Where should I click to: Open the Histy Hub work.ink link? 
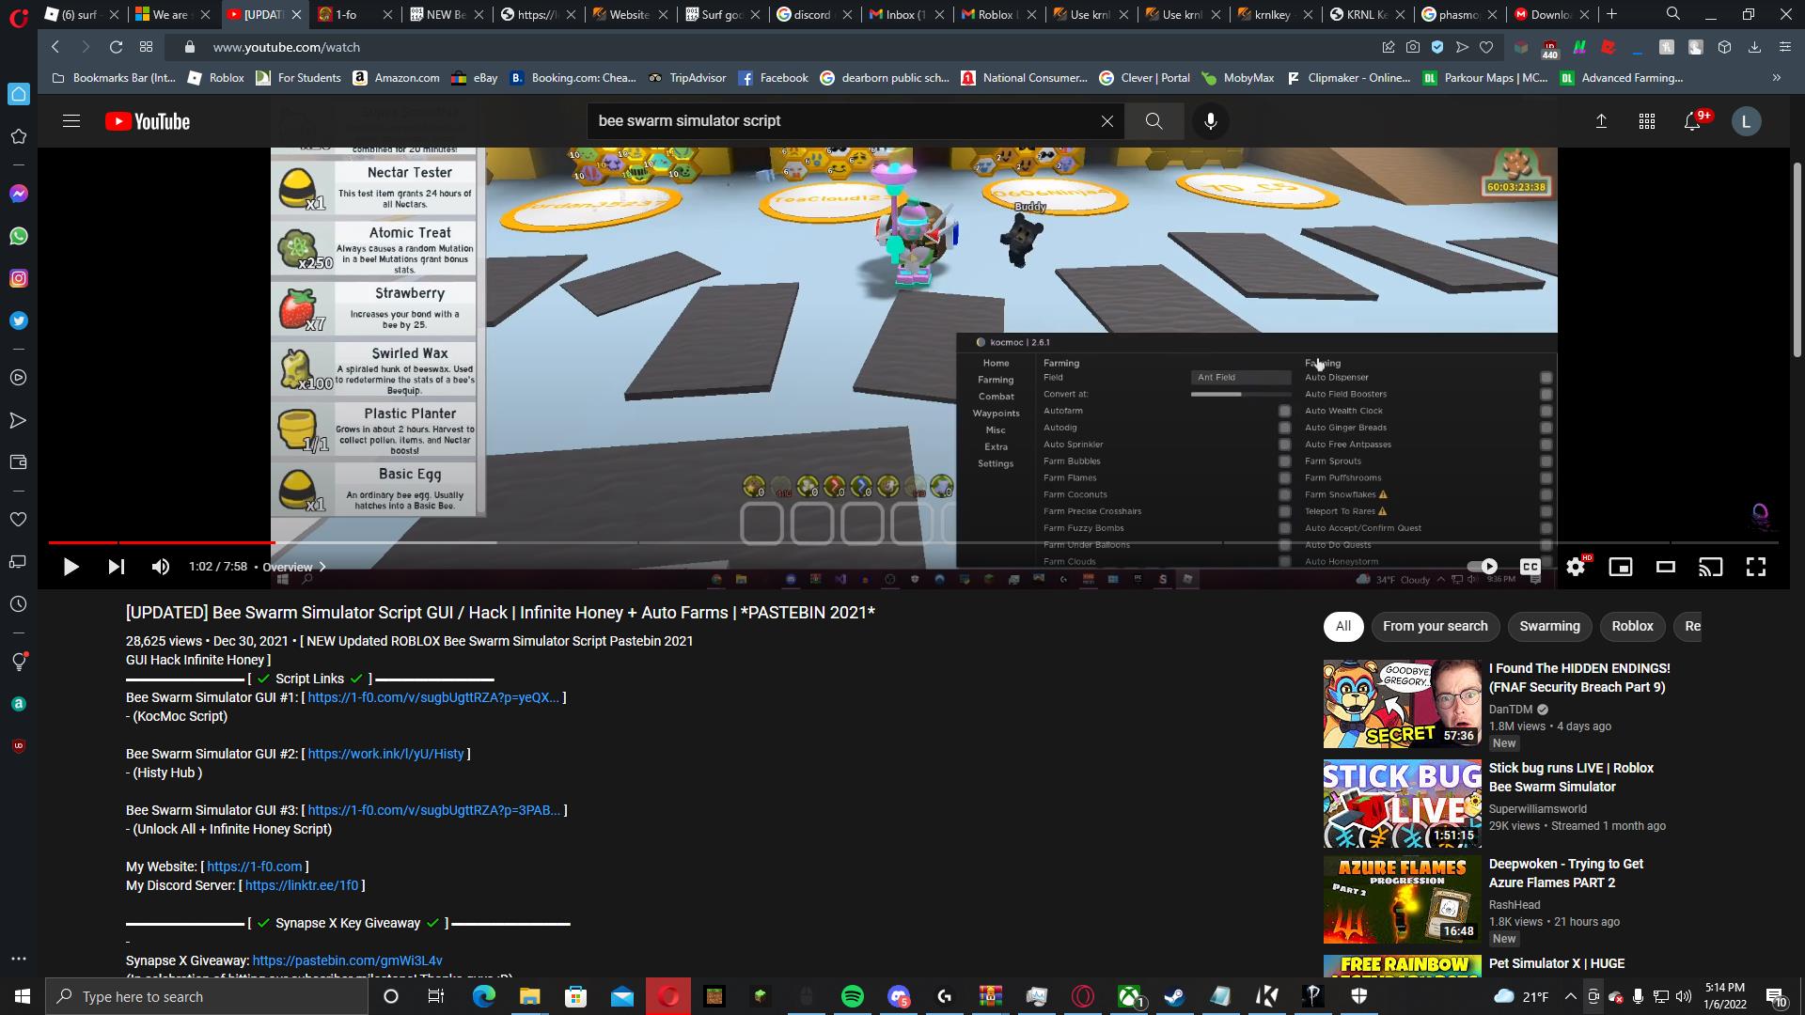[385, 754]
